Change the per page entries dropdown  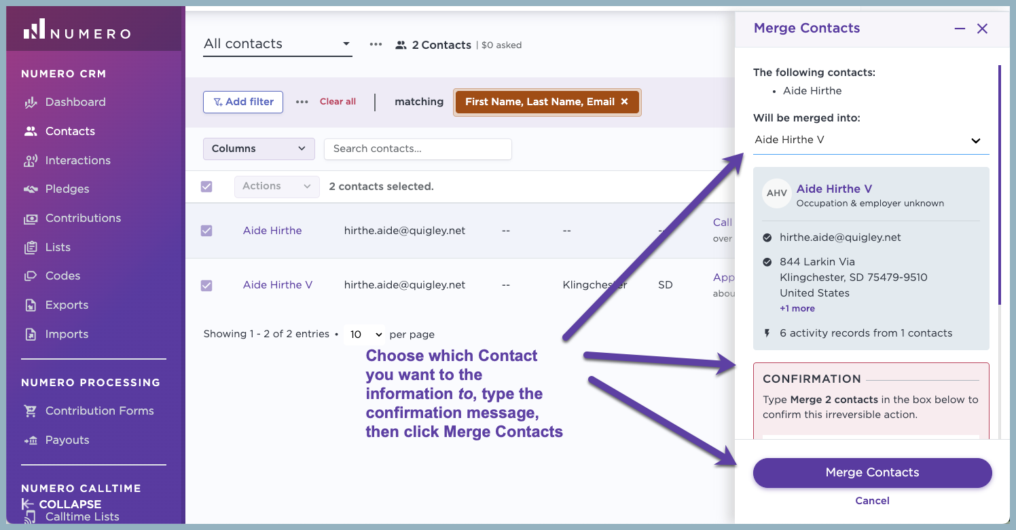tap(365, 335)
